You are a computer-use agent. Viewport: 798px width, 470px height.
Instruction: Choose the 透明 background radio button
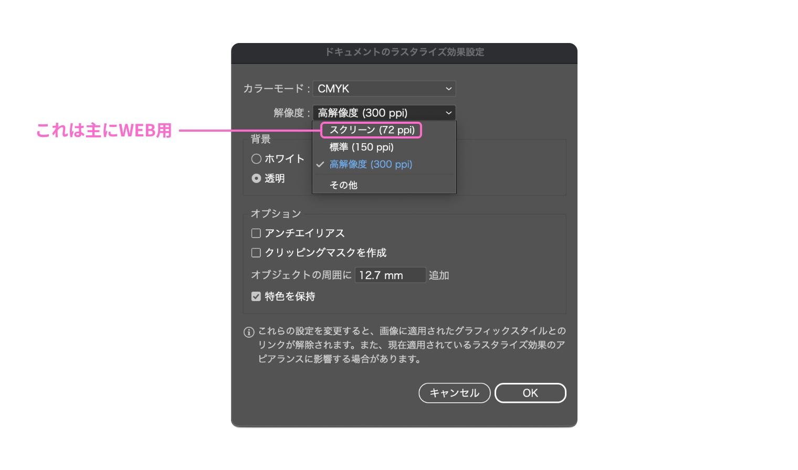(256, 178)
